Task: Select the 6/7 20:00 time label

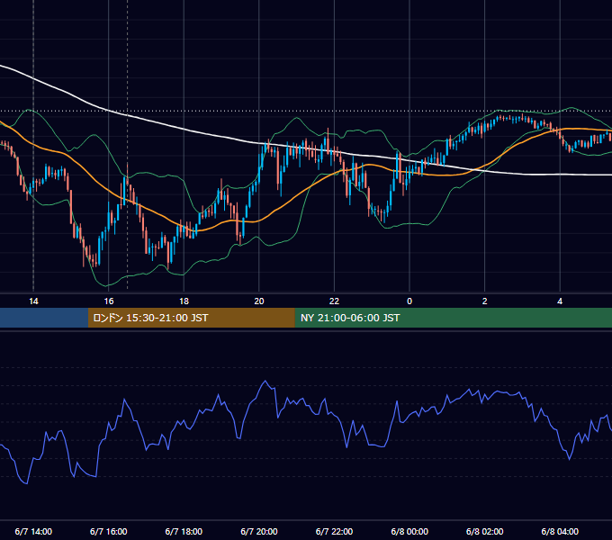Action: click(259, 531)
